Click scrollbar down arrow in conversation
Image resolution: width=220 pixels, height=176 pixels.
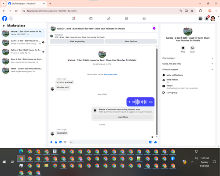pos(157,136)
